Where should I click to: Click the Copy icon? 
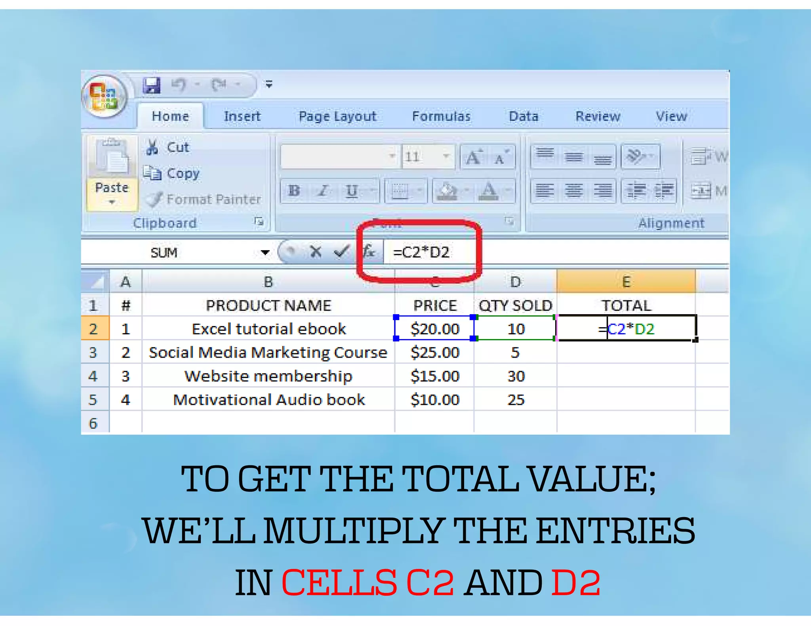[152, 173]
